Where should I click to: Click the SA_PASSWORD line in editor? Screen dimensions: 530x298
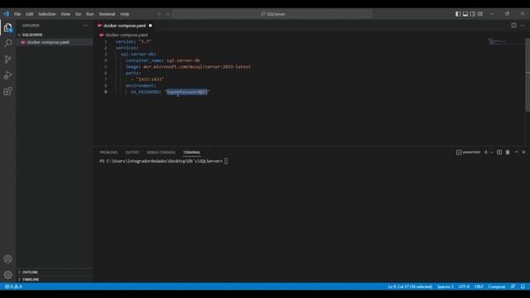[x=170, y=92]
